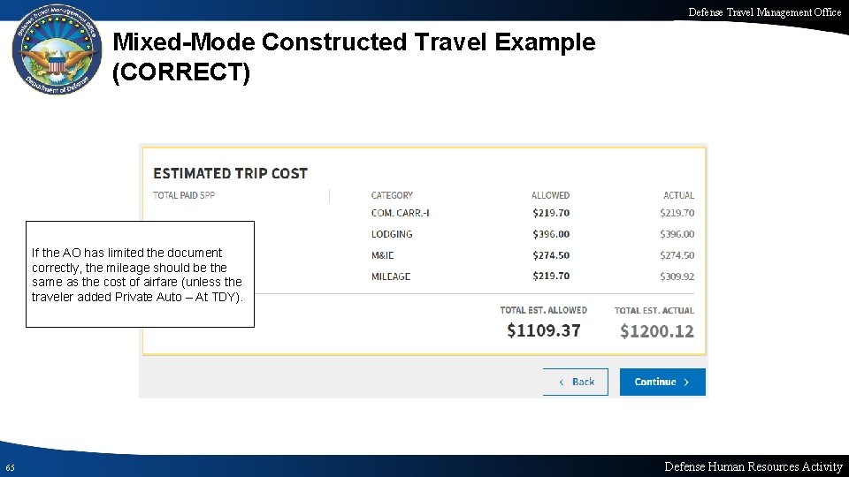The width and height of the screenshot is (849, 477).
Task: Click the ALLOWED column header
Action: [x=550, y=195]
